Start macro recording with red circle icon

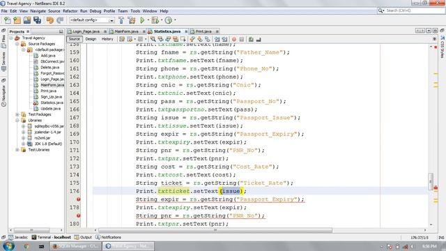(234, 39)
